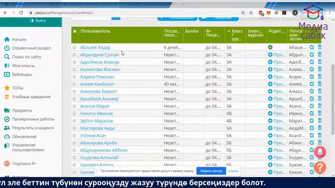Reload the page with the refresh icon
Image resolution: width=335 pixels, height=188 pixels.
coord(21,13)
